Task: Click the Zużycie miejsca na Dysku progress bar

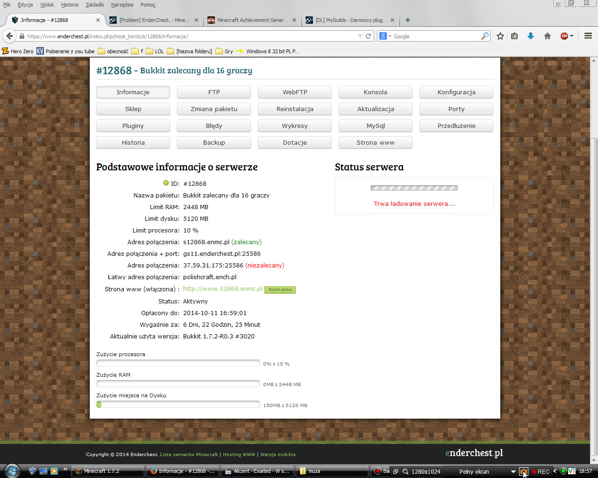Action: [178, 404]
